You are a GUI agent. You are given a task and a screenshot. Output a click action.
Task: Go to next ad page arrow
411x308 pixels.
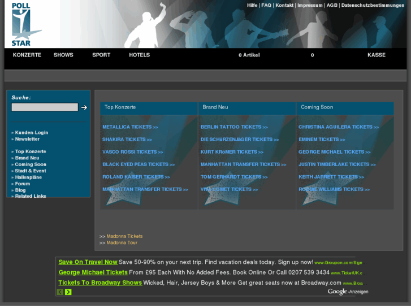tap(68, 292)
